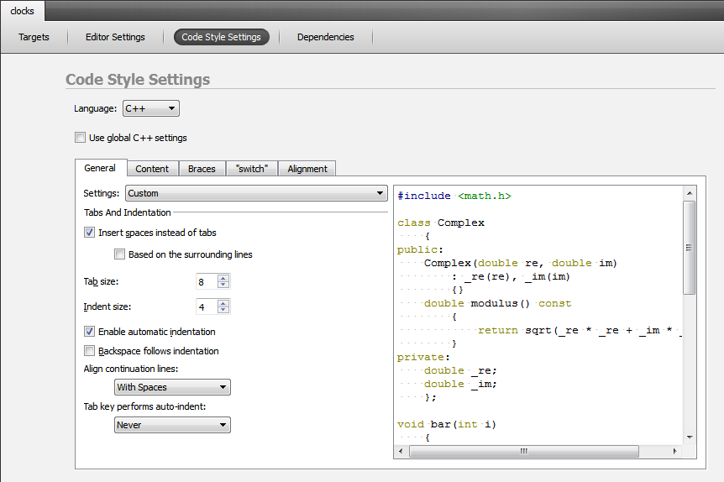724x482 pixels.
Task: Open the Dependencies section
Action: [x=326, y=37]
